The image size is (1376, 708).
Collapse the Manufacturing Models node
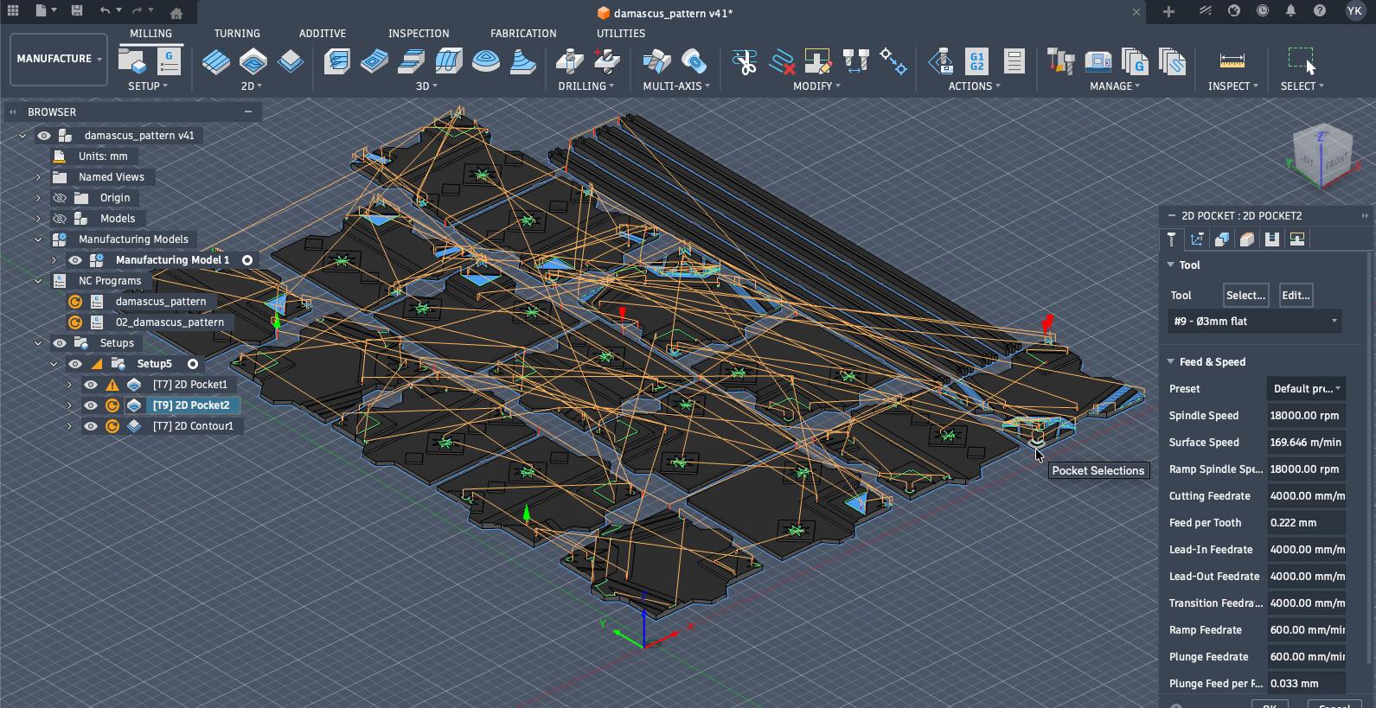[x=38, y=239]
